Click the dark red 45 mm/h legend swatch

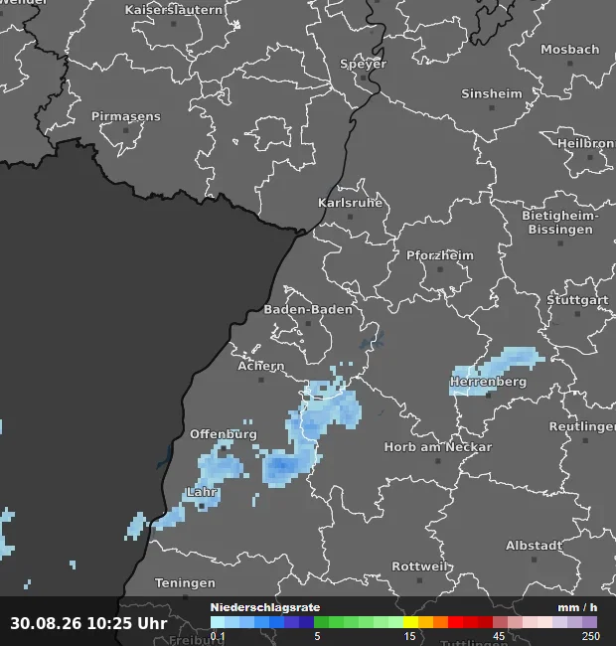[485, 622]
